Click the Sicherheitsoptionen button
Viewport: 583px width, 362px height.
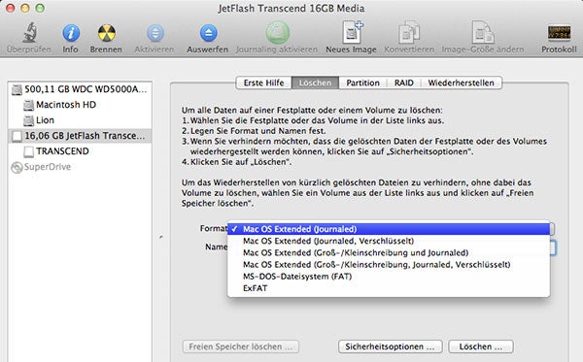coord(390,346)
